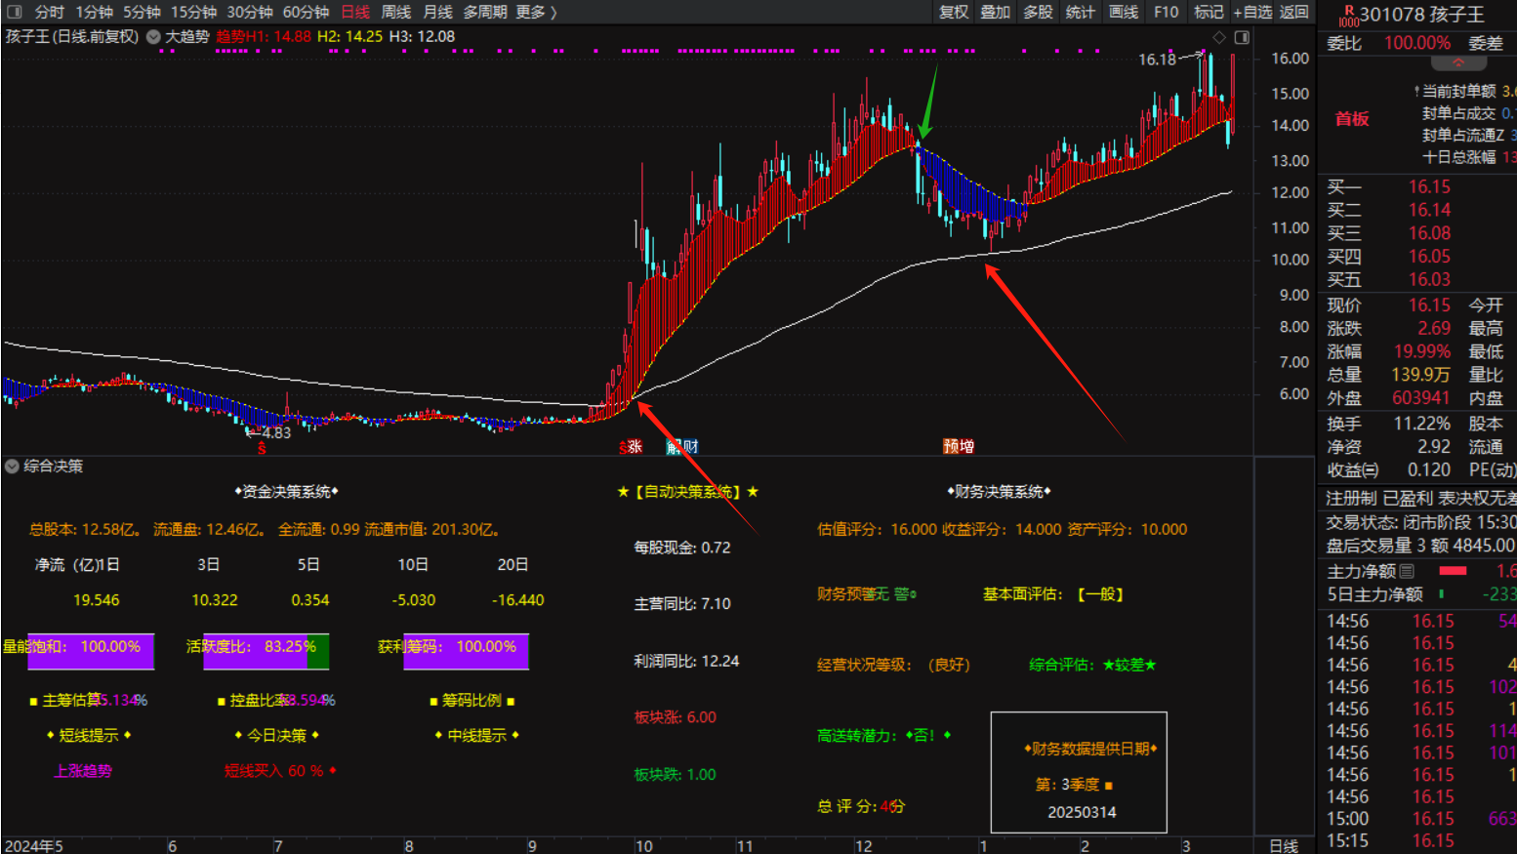Click the 解财 marker below the chart

click(x=682, y=447)
